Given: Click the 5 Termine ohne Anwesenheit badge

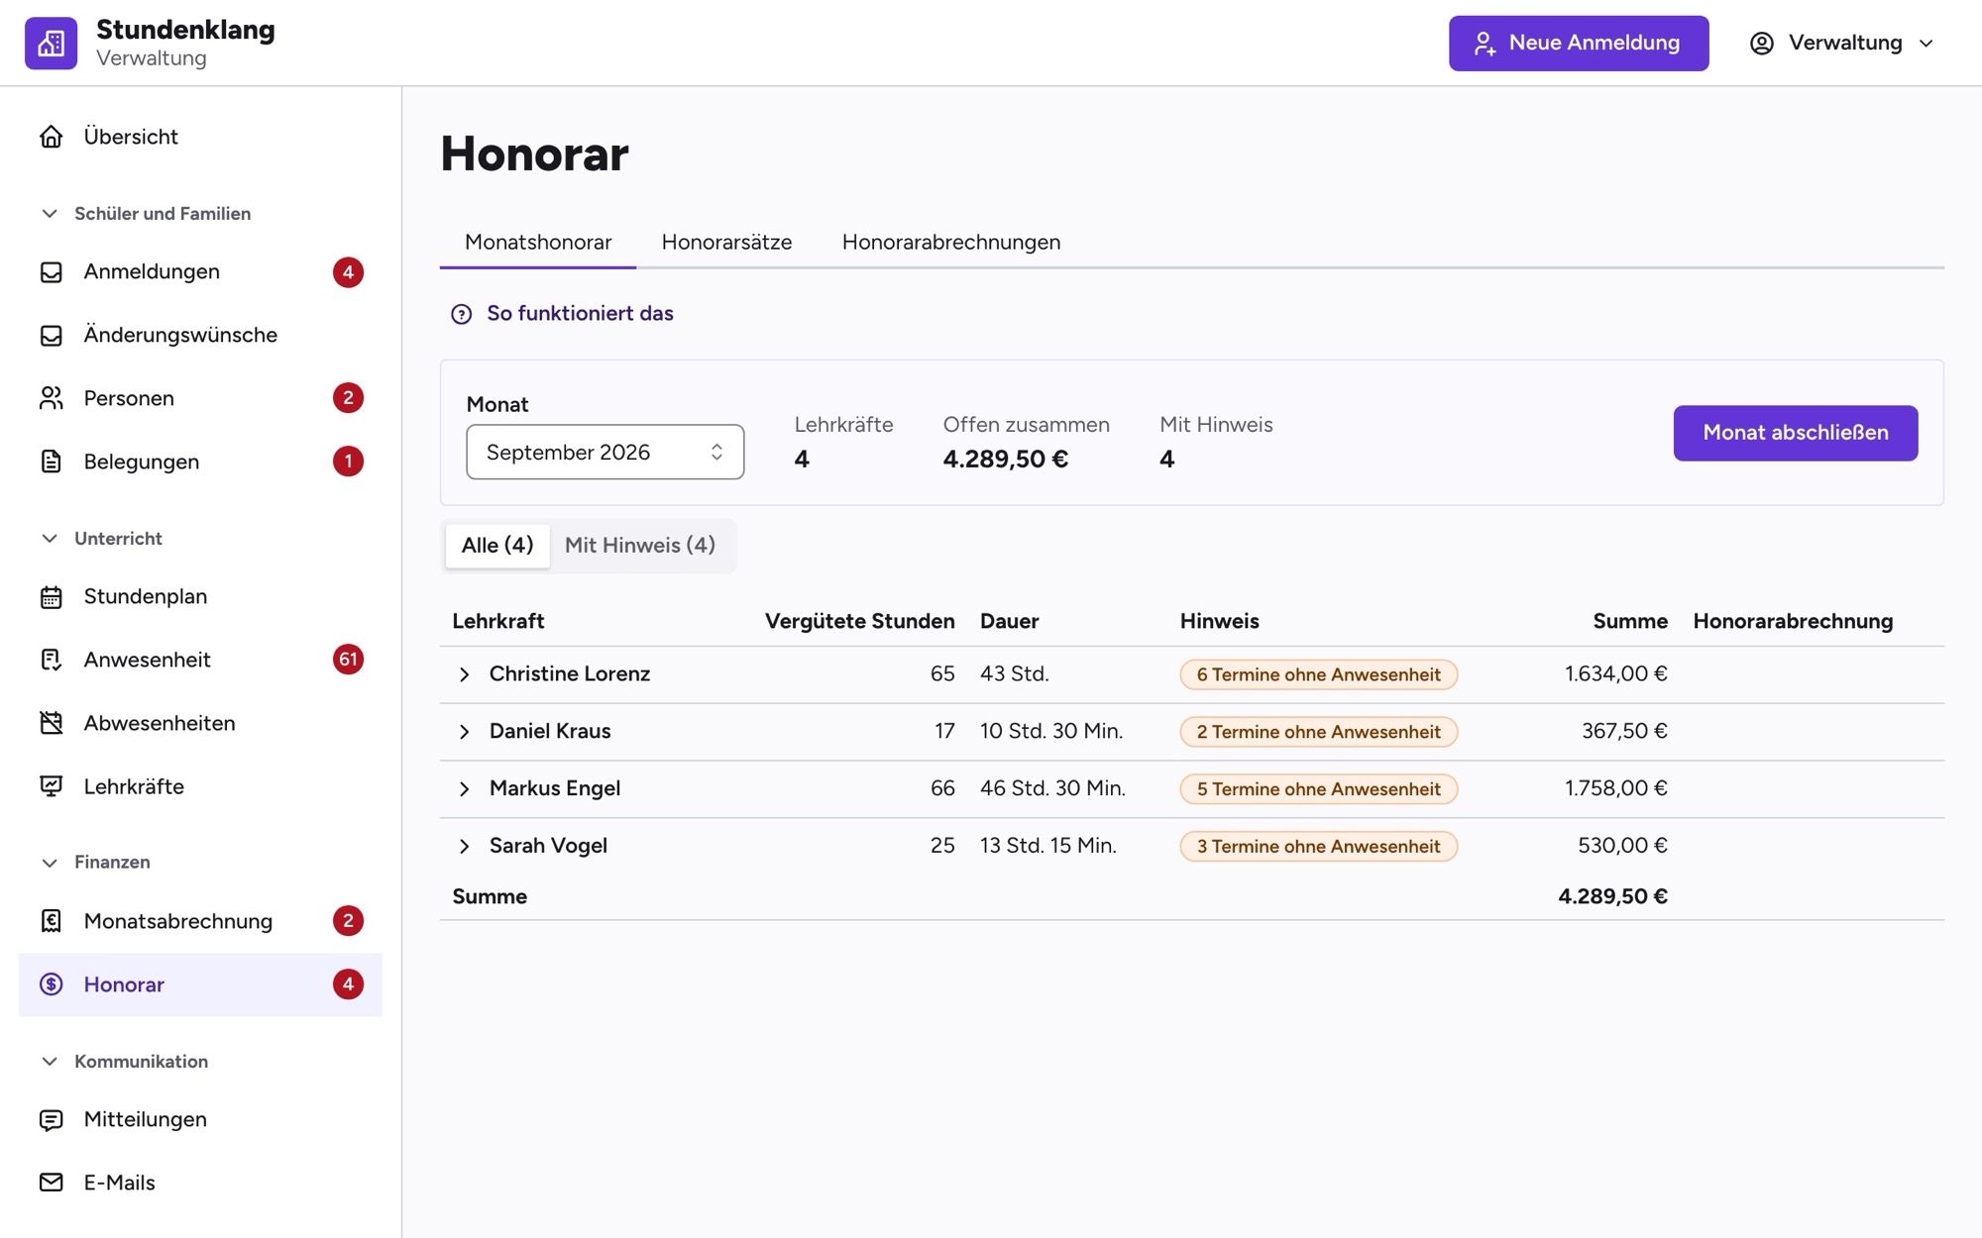Looking at the screenshot, I should (x=1318, y=789).
